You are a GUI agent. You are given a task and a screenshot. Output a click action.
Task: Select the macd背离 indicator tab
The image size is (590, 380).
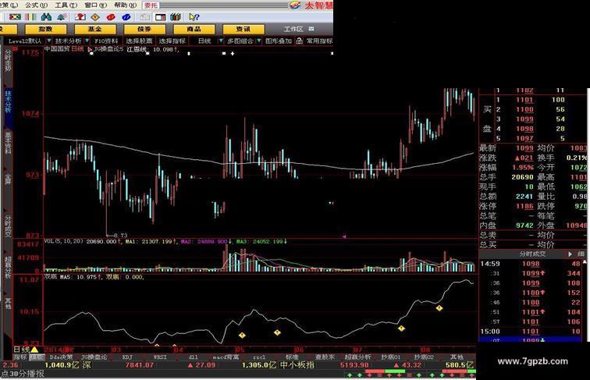[x=226, y=357]
